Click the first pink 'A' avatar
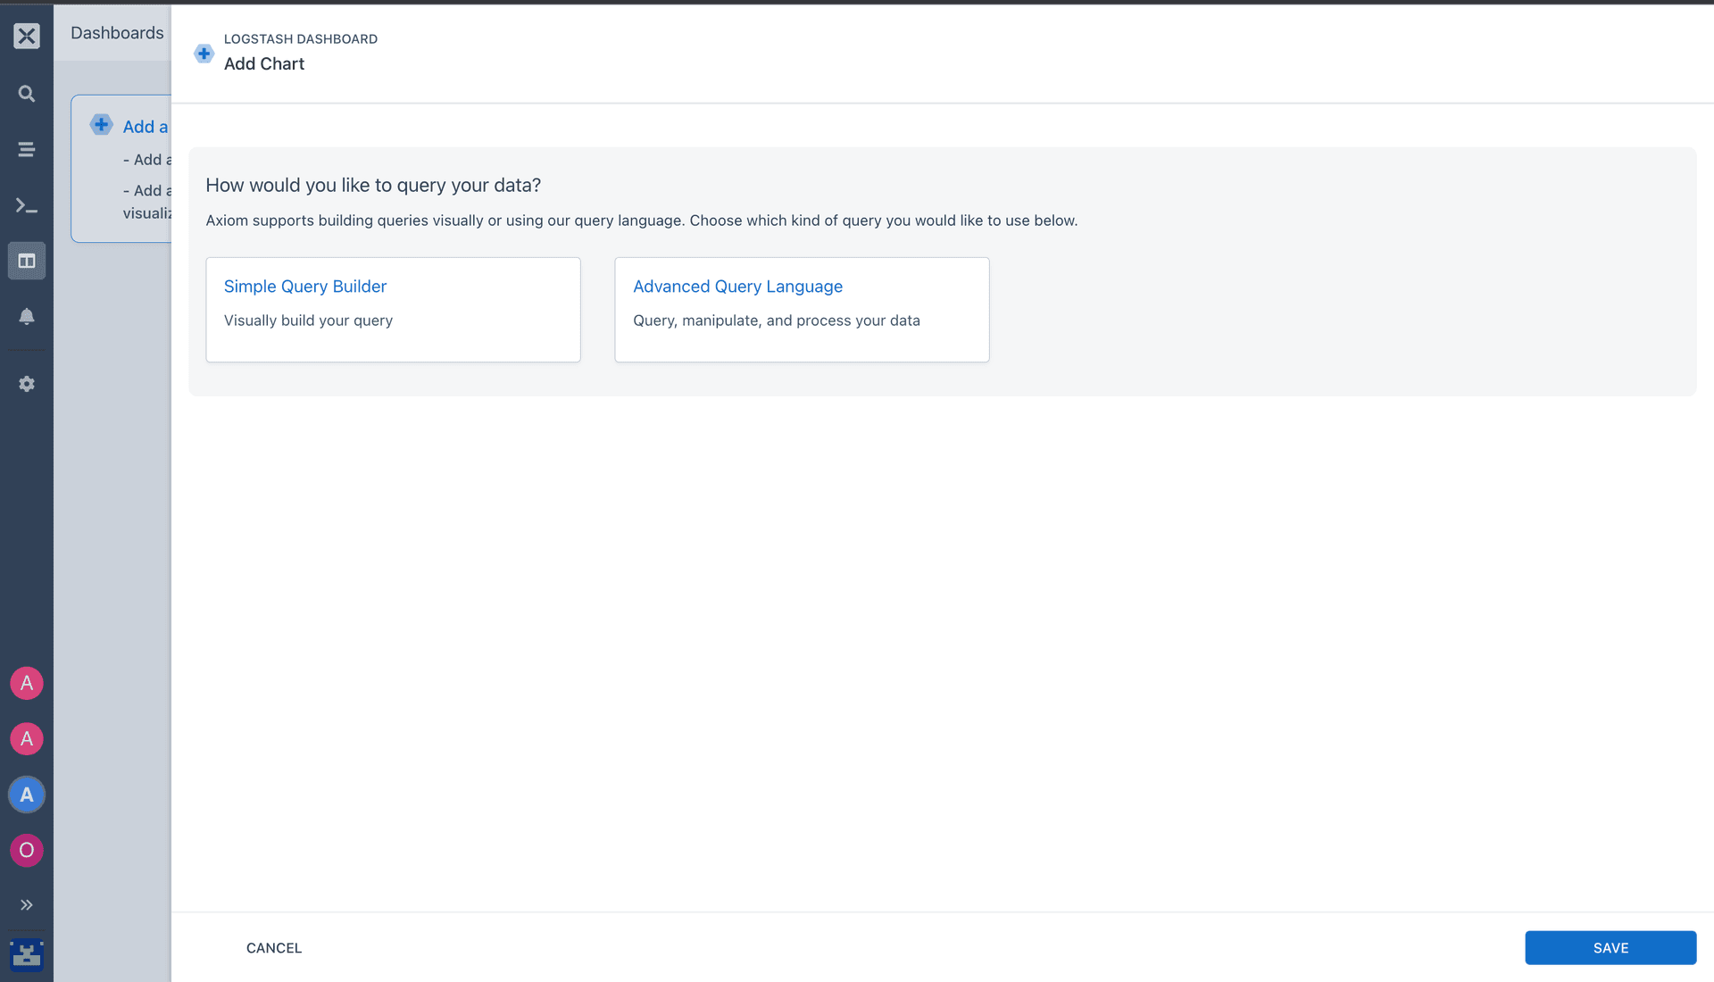The image size is (1714, 982). tap(26, 683)
